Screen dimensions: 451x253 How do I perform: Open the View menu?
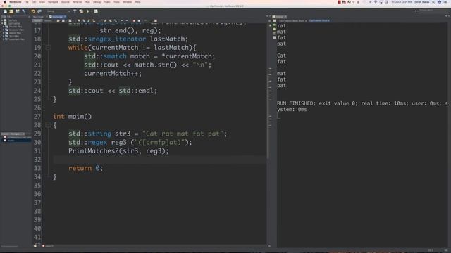pos(42,2)
